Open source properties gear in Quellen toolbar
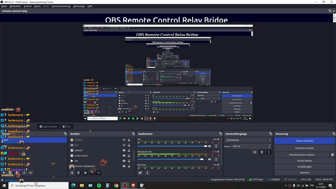The height and width of the screenshot is (189, 336). tap(85, 173)
